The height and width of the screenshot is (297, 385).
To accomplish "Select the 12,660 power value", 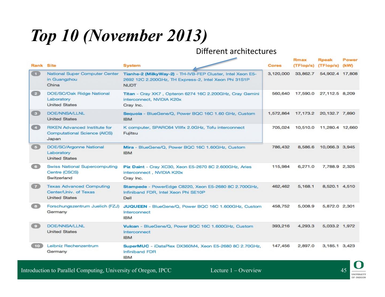I will [x=350, y=127].
